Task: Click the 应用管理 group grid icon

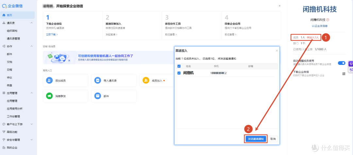Action: click(x=4, y=93)
